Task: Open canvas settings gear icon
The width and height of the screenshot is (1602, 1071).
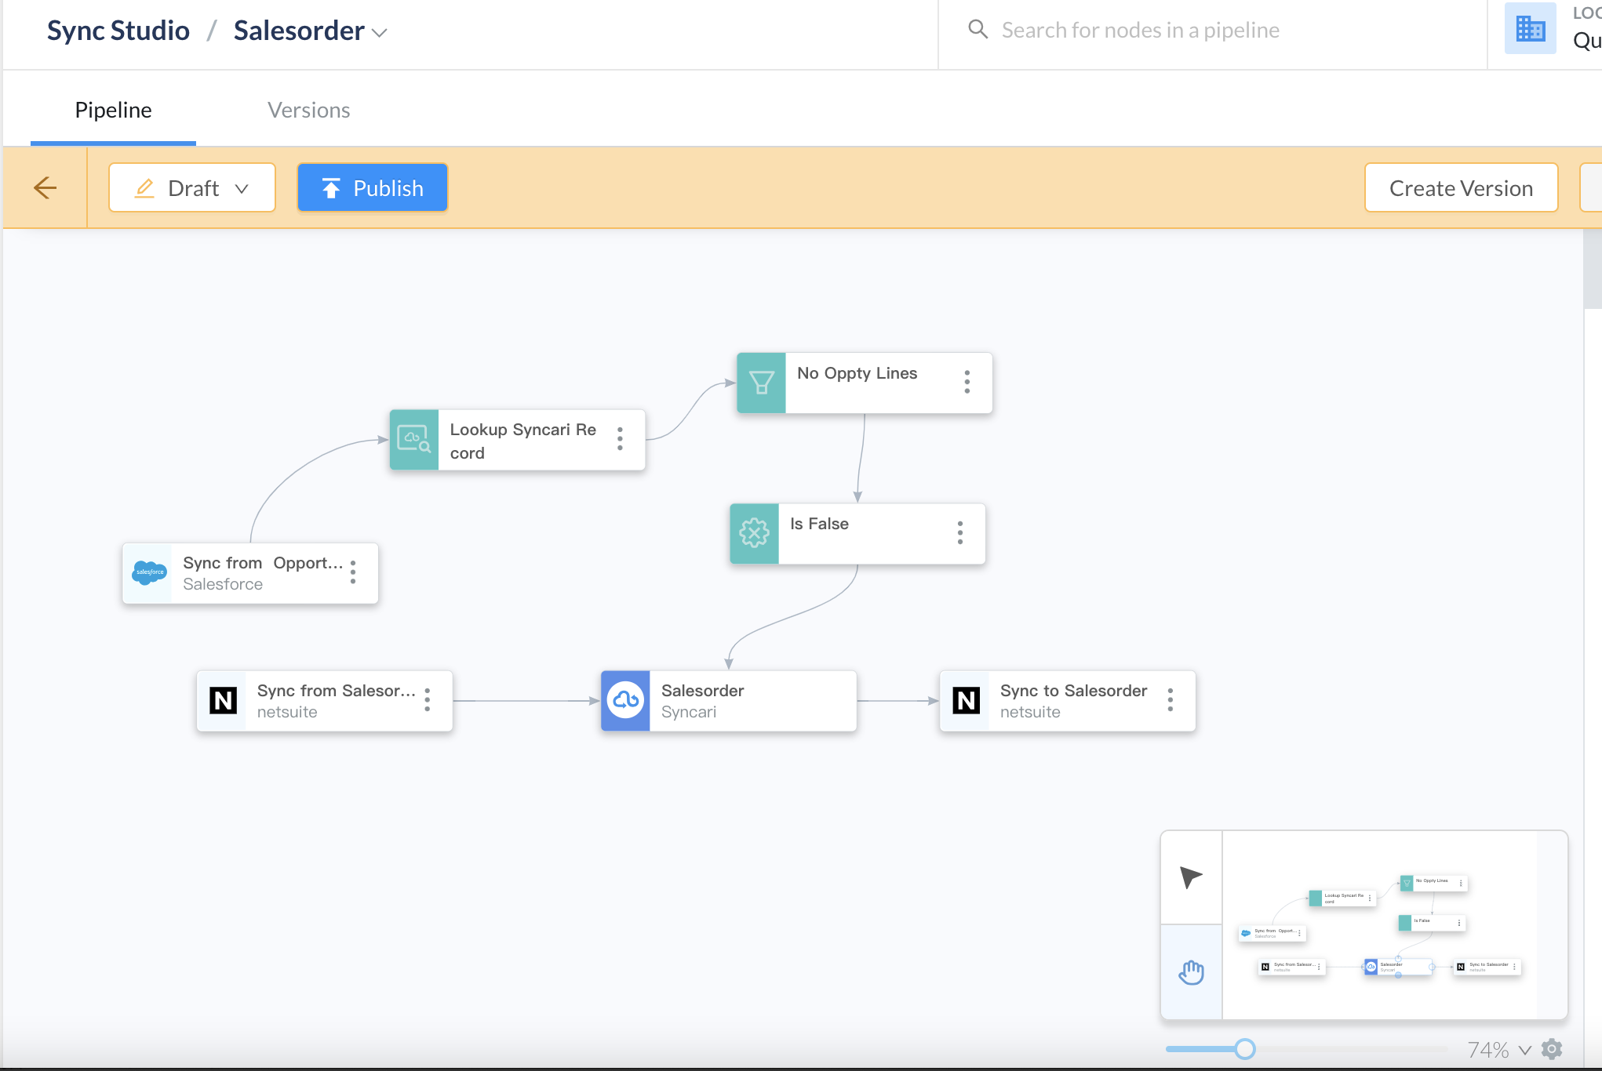Action: tap(1552, 1049)
